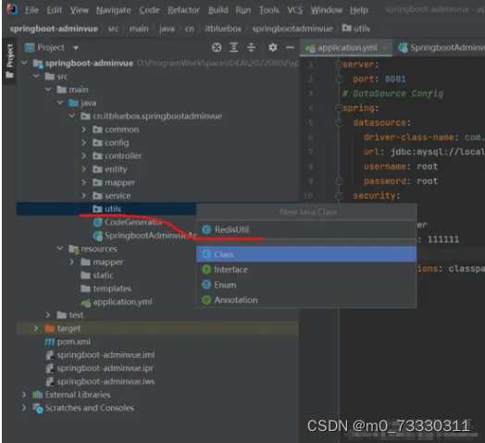Viewport: 485px width, 443px height.
Task: Click the Project tool window sidebar button
Action: pos(9,61)
